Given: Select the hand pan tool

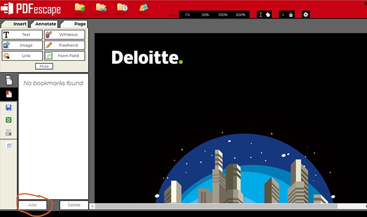Looking at the screenshot, I should coord(268,15).
